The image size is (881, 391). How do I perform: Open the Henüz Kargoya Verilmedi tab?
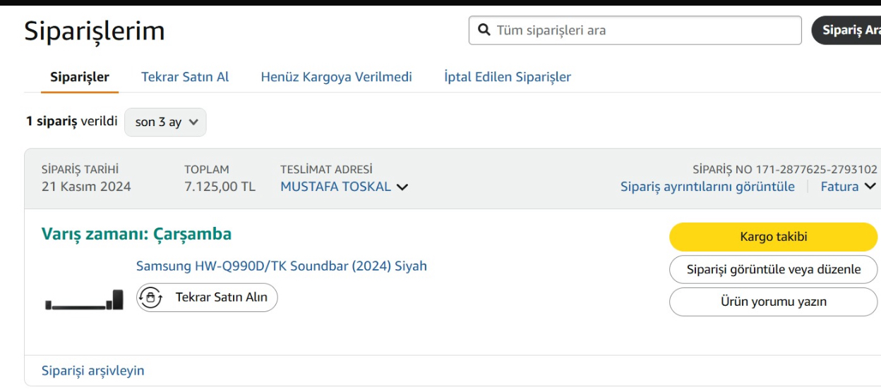click(x=337, y=77)
